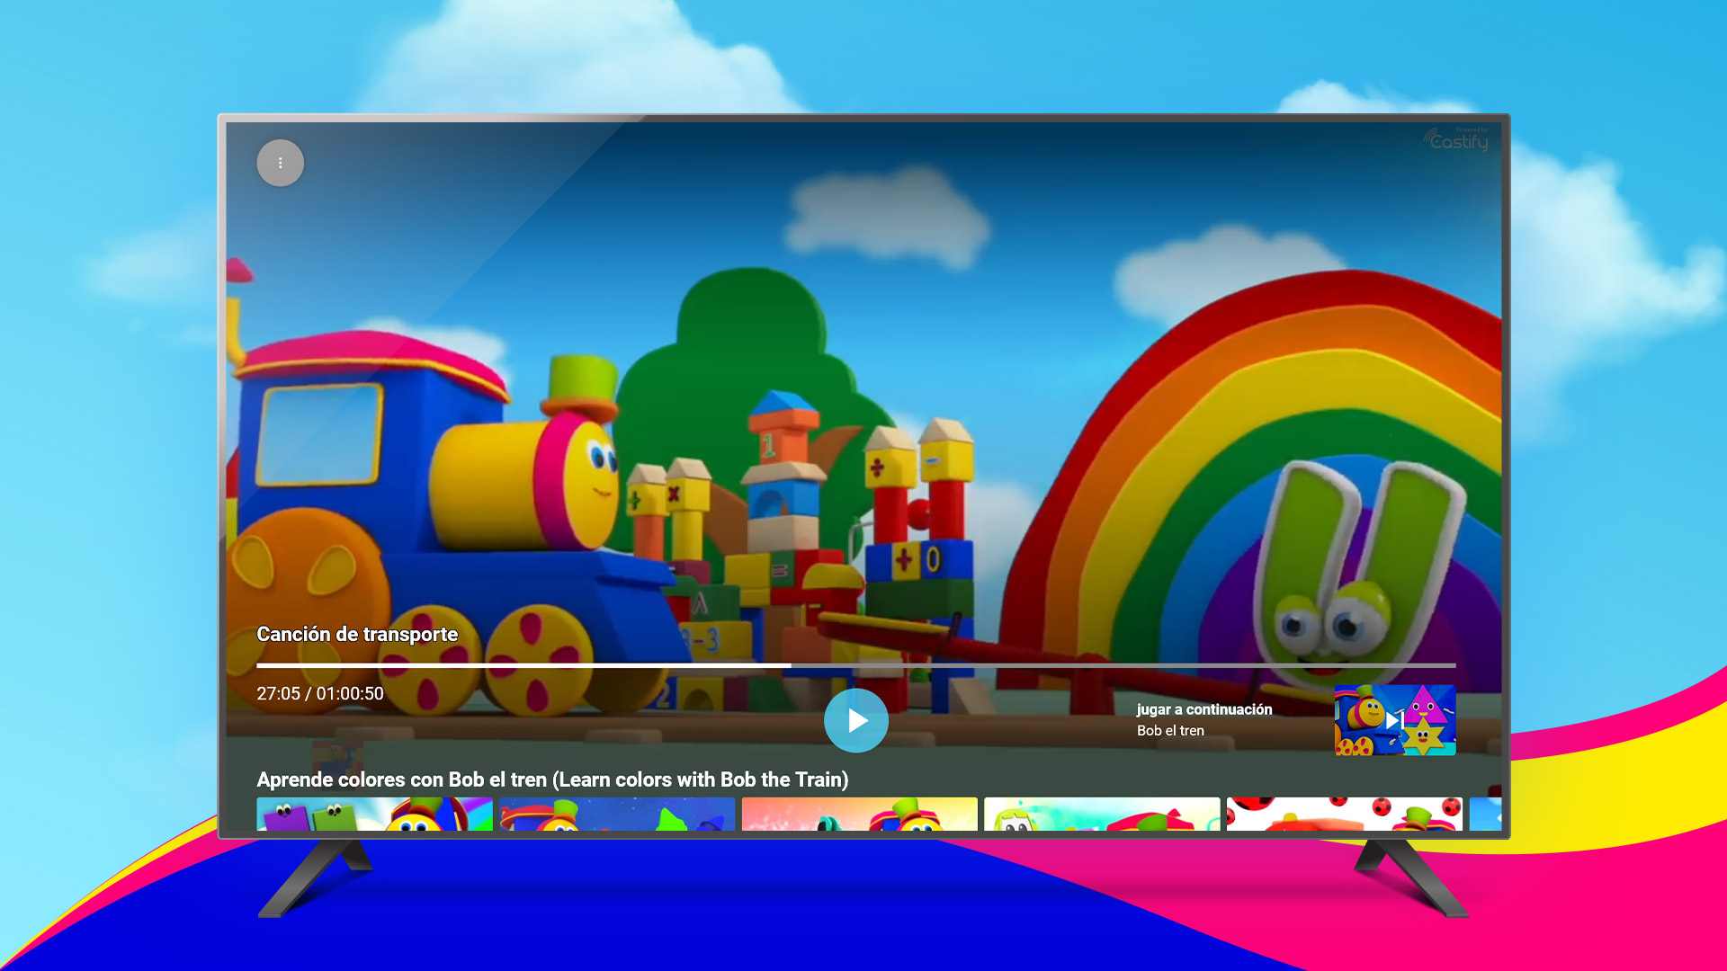1727x971 pixels.
Task: Select the options icon in the top-left corner
Action: click(x=280, y=163)
